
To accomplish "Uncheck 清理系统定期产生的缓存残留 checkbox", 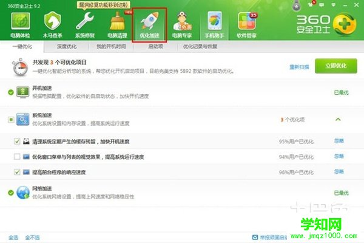I will pos(17,141).
